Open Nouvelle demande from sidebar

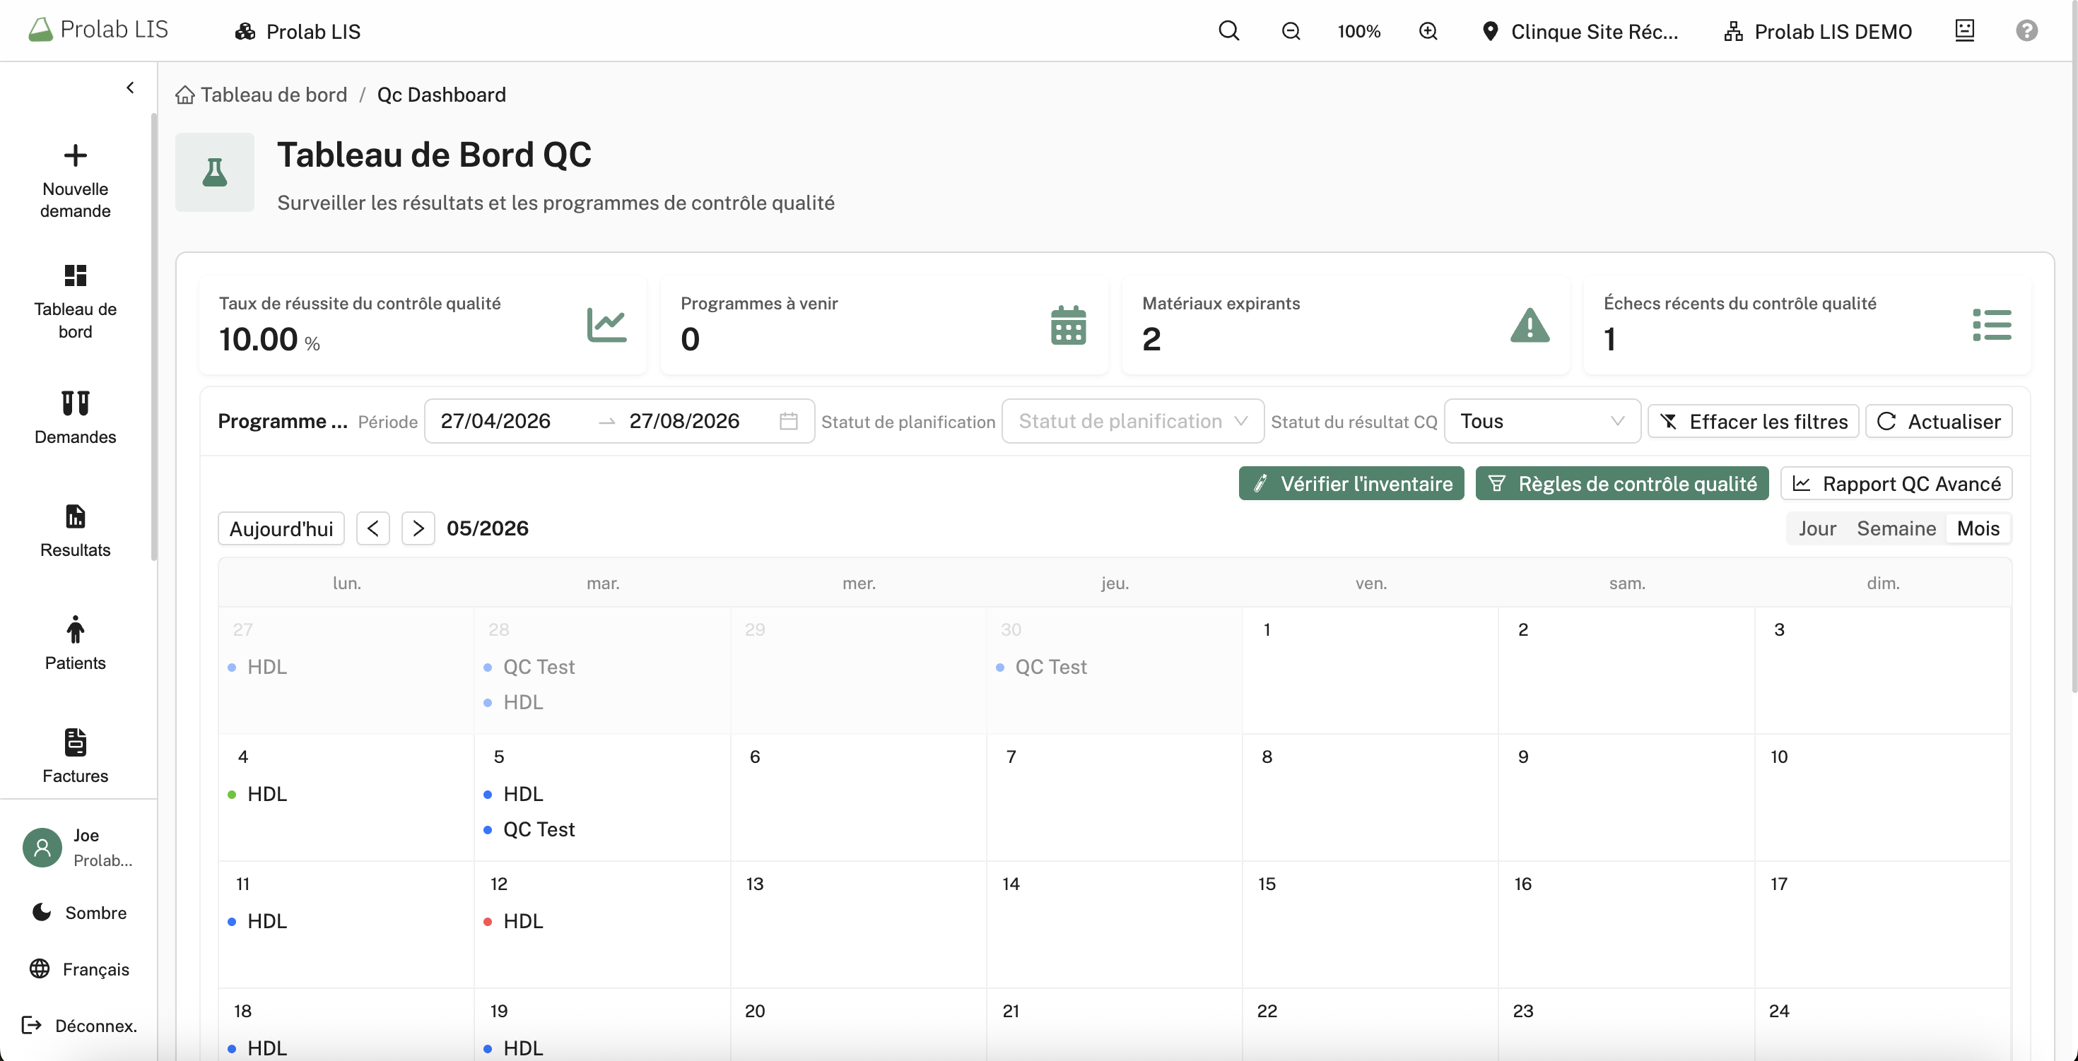[75, 181]
